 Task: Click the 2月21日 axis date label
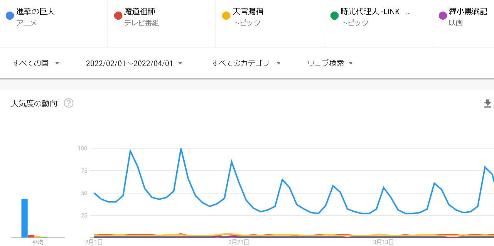pyautogui.click(x=239, y=242)
